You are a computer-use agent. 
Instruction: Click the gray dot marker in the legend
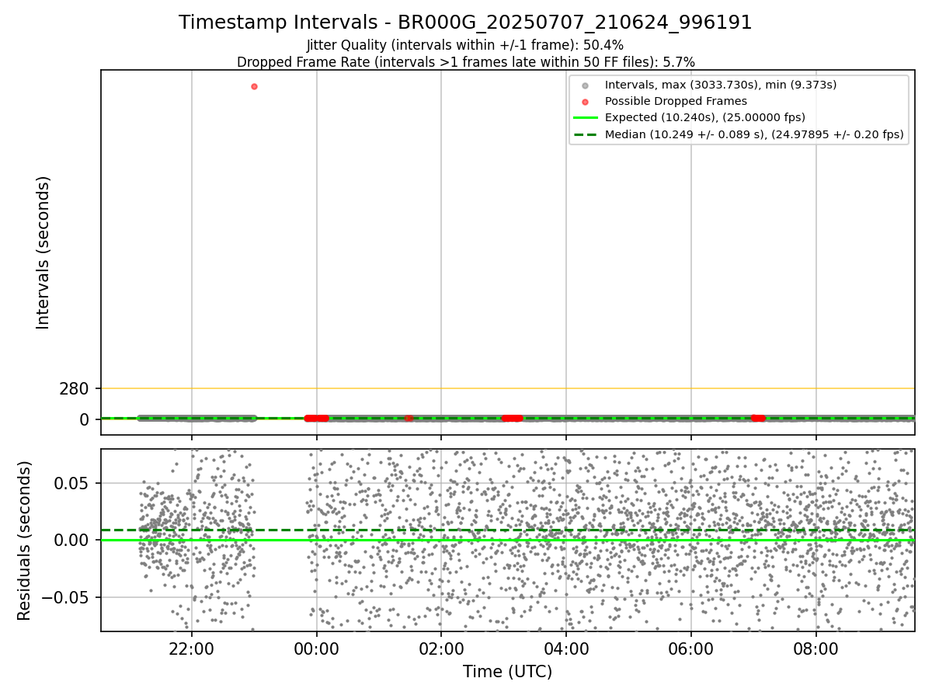tap(585, 85)
